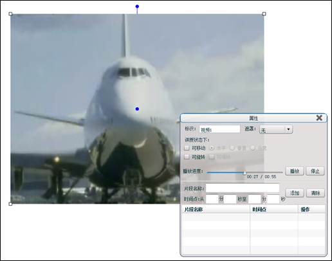Enable the 可旋转 checkbox
This screenshot has height=261, width=332.
(187, 157)
